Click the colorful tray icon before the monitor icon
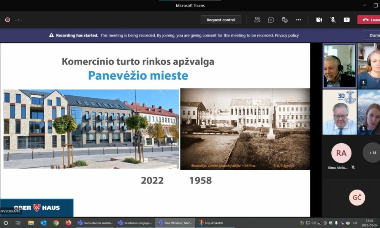Screen dimensions: 380x228 click(x=302, y=223)
